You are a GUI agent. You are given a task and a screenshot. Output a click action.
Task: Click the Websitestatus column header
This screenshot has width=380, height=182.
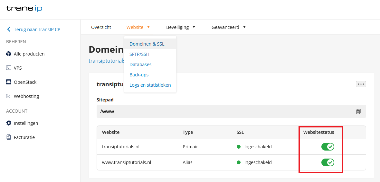click(x=319, y=132)
